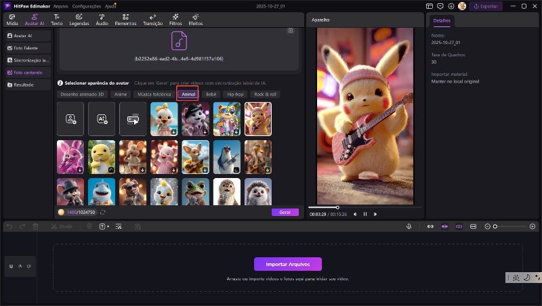
Task: Choose the Pikachu with guitar avatar thumbnail
Action: pos(258,119)
